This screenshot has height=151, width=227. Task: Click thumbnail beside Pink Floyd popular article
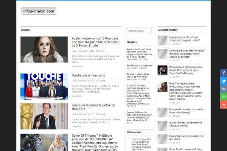[162, 40]
